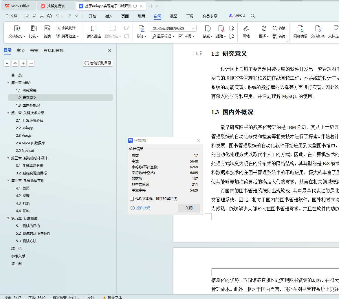Click minus button to reduce outline level
Viewport: 339px width, 299px height.
coord(31,63)
